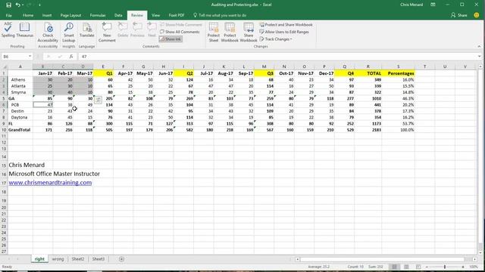The image size is (485, 272).
Task: Add a new sheet with plus icon
Action: coord(121,259)
